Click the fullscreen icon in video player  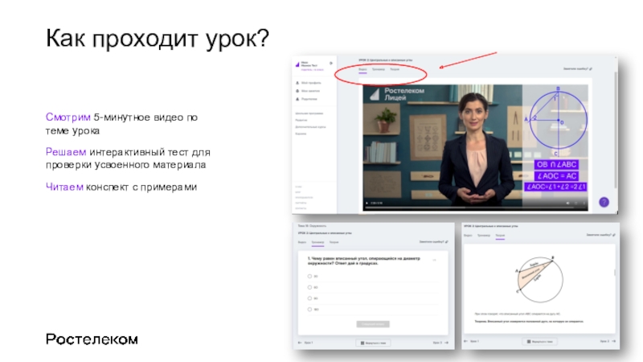585,202
